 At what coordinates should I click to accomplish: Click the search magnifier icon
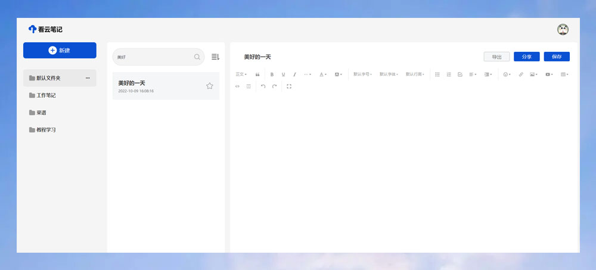click(197, 57)
